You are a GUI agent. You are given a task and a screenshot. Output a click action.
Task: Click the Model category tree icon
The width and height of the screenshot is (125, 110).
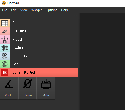pyautogui.click(x=5, y=40)
